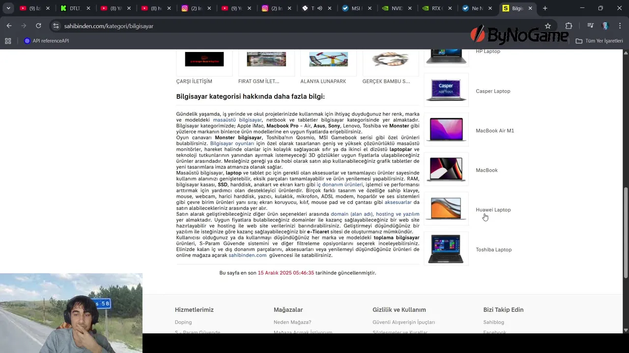Click the Neden Mağaza? footer link
Viewport: 629px width, 353px height.
pos(292,322)
